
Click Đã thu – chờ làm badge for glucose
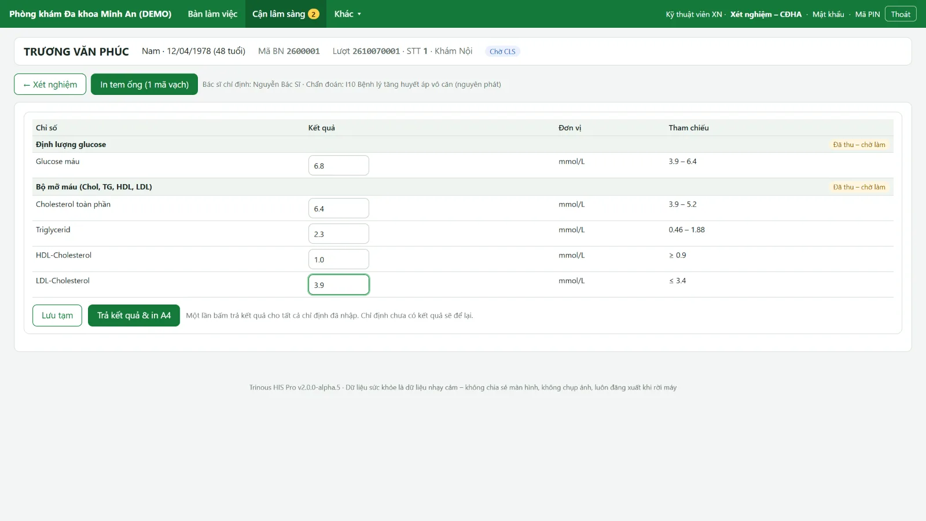tap(859, 145)
